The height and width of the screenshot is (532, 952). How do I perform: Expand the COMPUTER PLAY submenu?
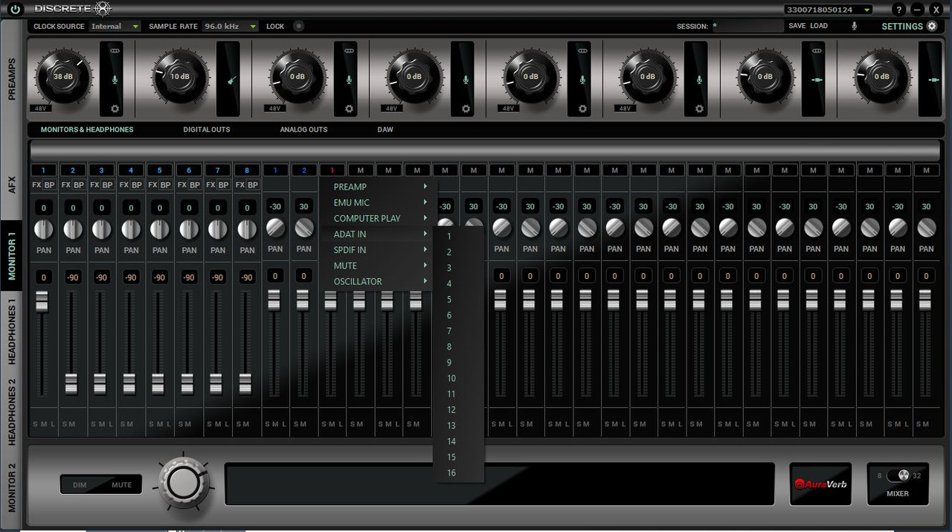coord(379,218)
